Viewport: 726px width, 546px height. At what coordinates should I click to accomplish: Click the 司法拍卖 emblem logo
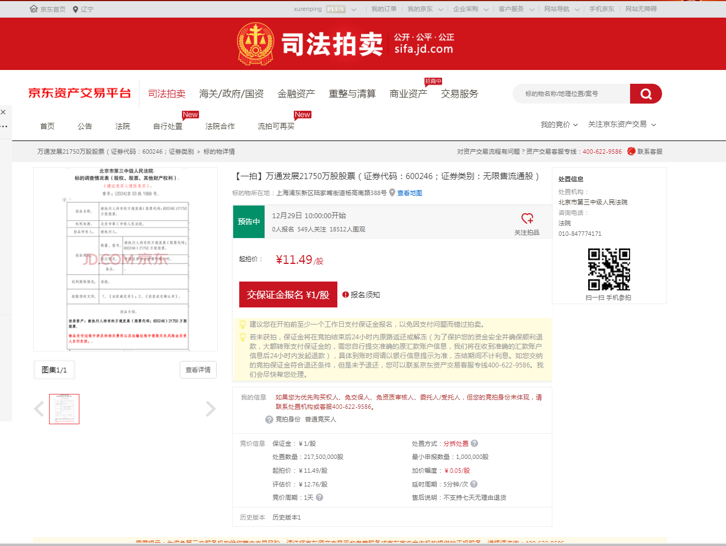click(255, 44)
